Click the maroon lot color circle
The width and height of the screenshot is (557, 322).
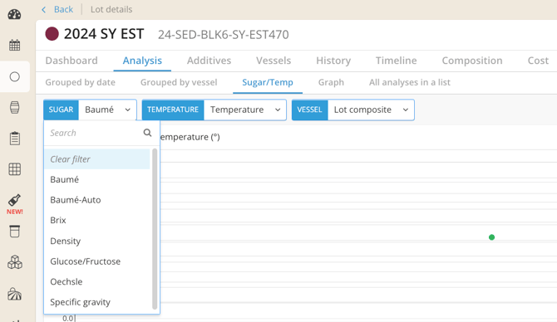(x=52, y=34)
